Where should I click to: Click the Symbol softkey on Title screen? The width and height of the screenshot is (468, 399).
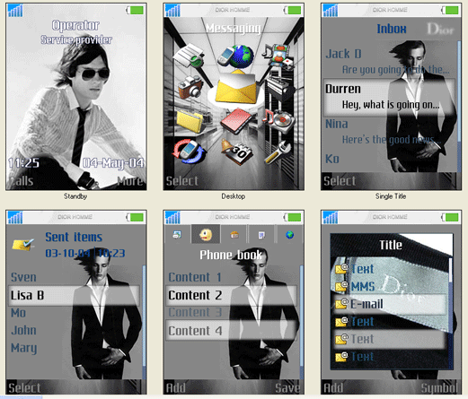439,388
